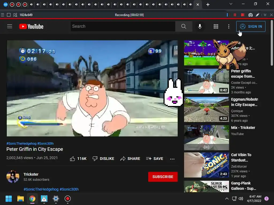Open the bunny app in taskbar
Viewport: 274px width, 205px height.
(44, 199)
